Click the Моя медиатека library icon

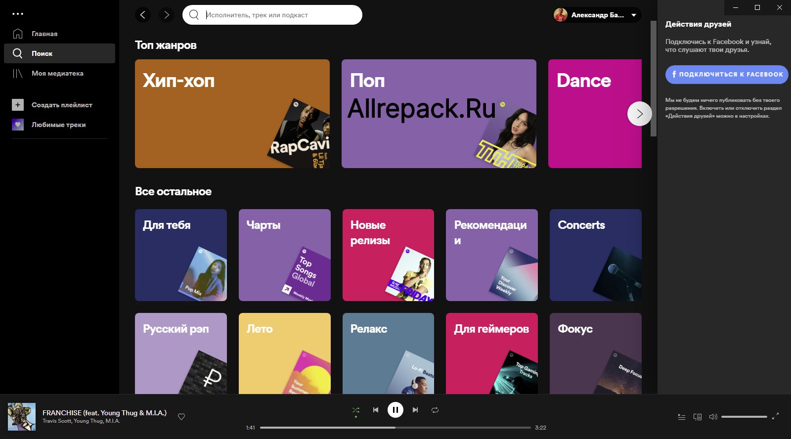click(18, 73)
